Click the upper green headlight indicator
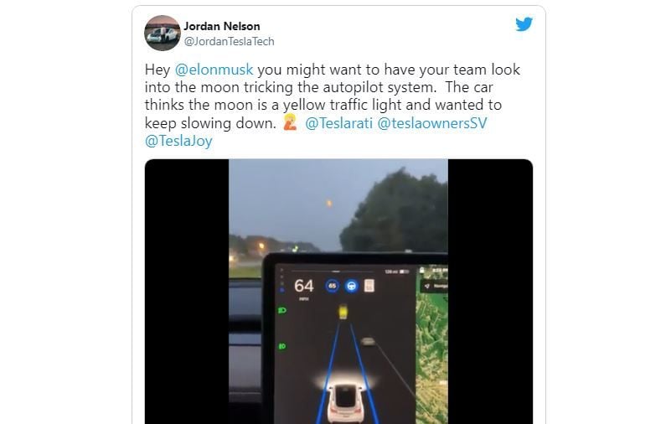Viewport: 666px width, 424px height. (282, 311)
